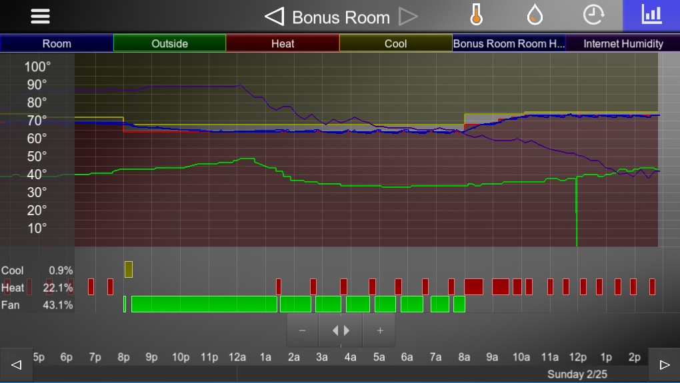680x383 pixels.
Task: Click the long green fan runtime bar
Action: [x=204, y=304]
